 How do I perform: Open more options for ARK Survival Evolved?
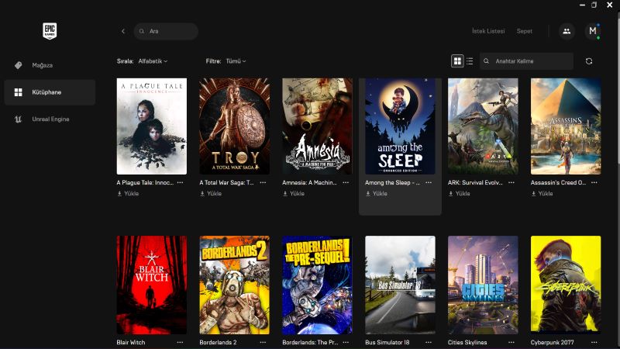coord(511,183)
